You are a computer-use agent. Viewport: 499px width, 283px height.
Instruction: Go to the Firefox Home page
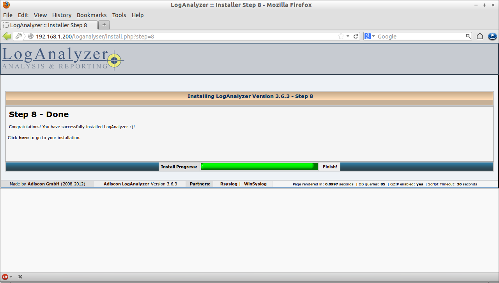480,36
